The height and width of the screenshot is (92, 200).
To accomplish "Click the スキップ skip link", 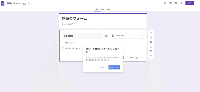I will point(102,67).
